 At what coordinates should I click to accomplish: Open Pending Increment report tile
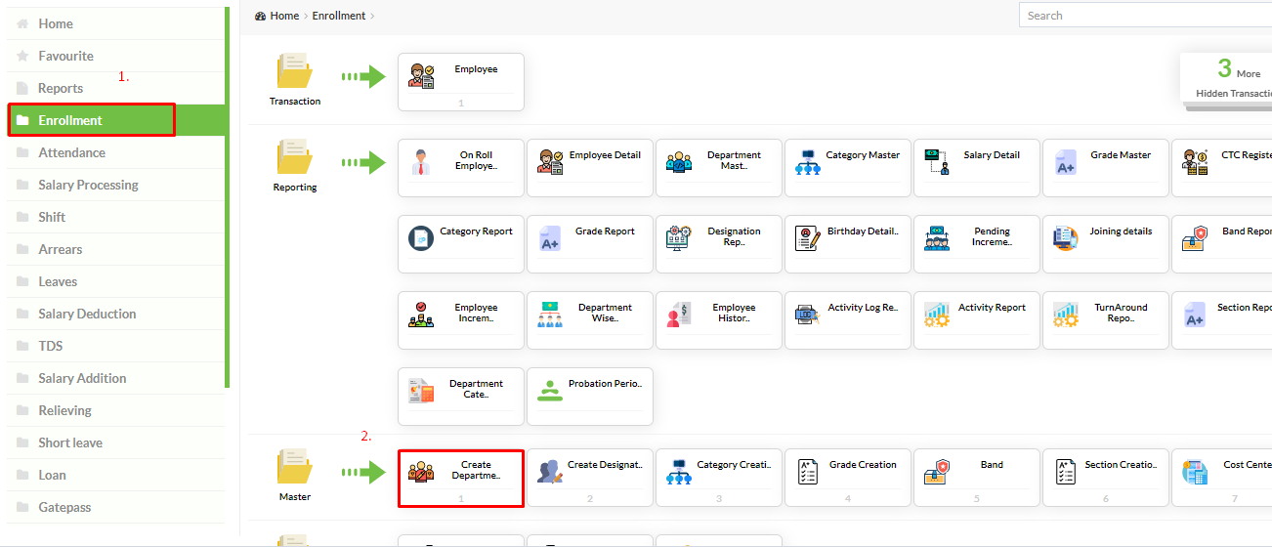[x=977, y=244]
